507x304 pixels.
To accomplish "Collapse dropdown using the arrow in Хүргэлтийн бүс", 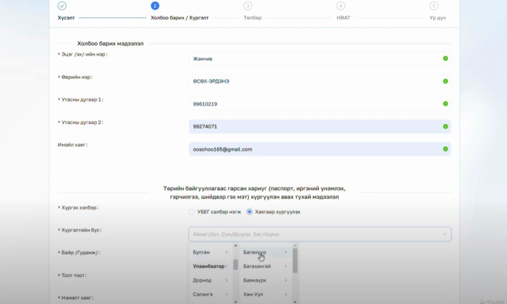I will point(445,234).
